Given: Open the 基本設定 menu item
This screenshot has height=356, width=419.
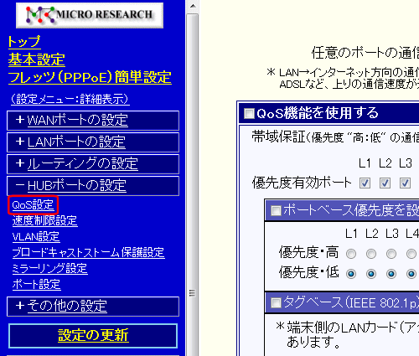Looking at the screenshot, I should [37, 59].
